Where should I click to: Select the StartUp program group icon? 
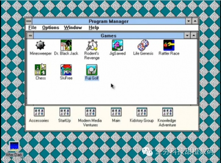(65, 112)
